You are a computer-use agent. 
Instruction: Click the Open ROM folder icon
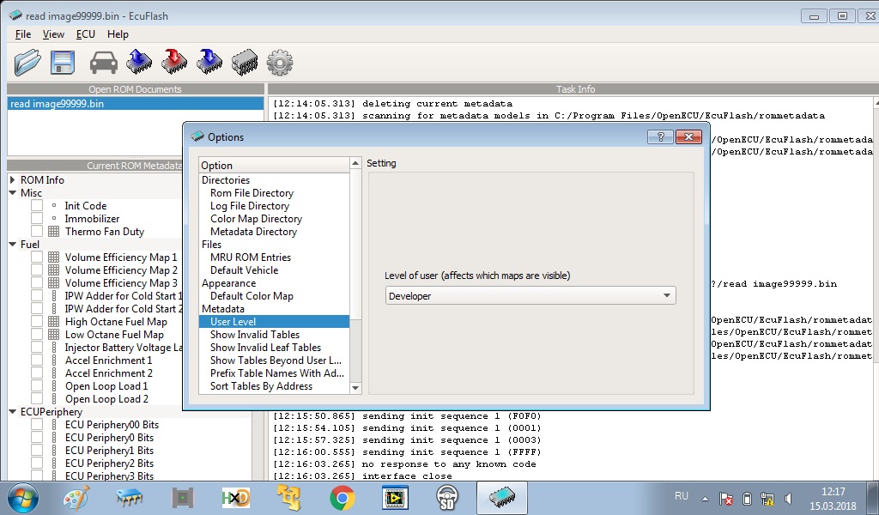point(27,62)
